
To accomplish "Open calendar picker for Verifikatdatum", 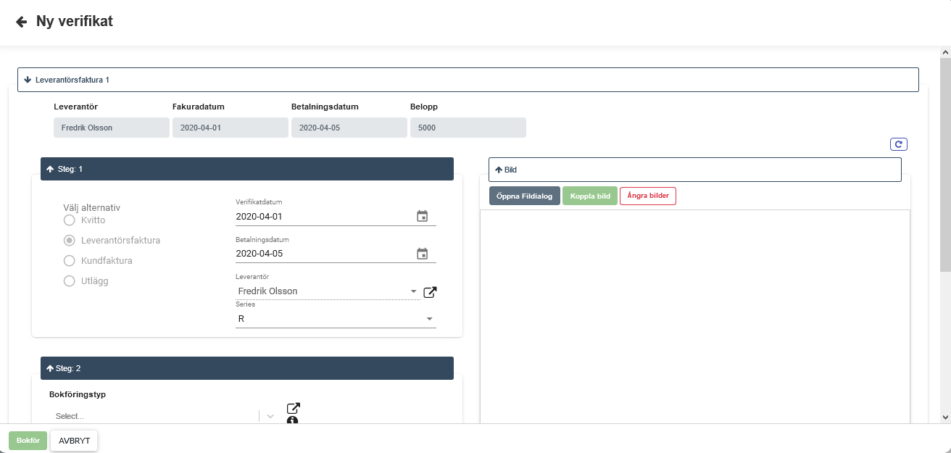I will (x=423, y=216).
